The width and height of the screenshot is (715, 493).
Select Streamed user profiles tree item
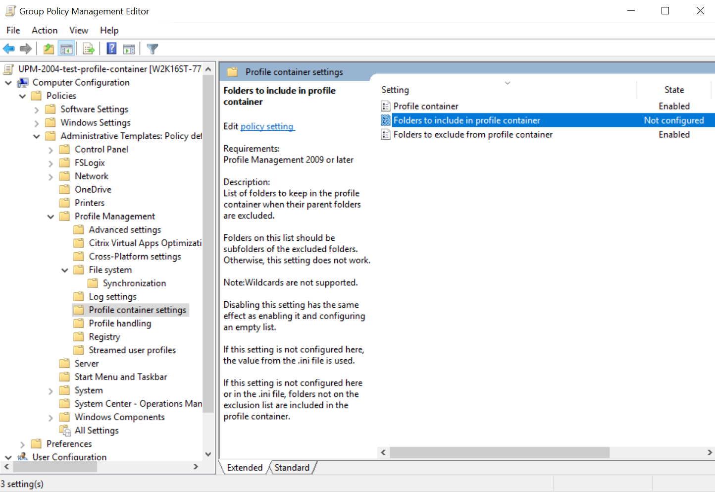tap(132, 350)
